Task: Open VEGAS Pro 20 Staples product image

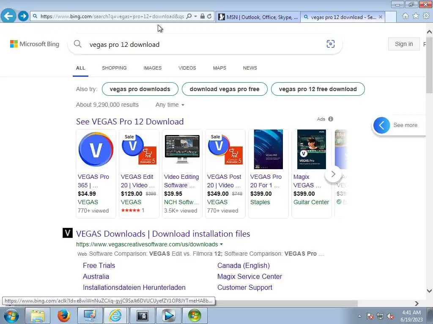Action: pos(268,149)
